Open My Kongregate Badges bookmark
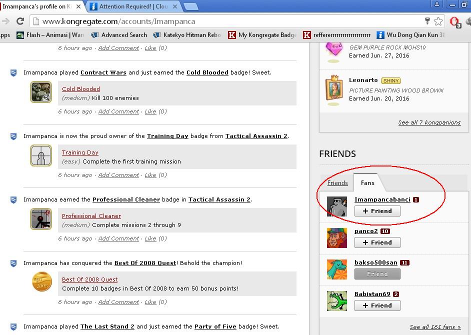This screenshot has width=471, height=335. 262,35
